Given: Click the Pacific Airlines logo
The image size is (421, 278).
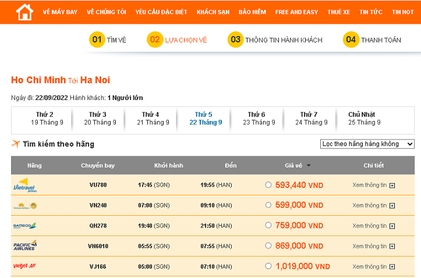Looking at the screenshot, I should [x=25, y=245].
